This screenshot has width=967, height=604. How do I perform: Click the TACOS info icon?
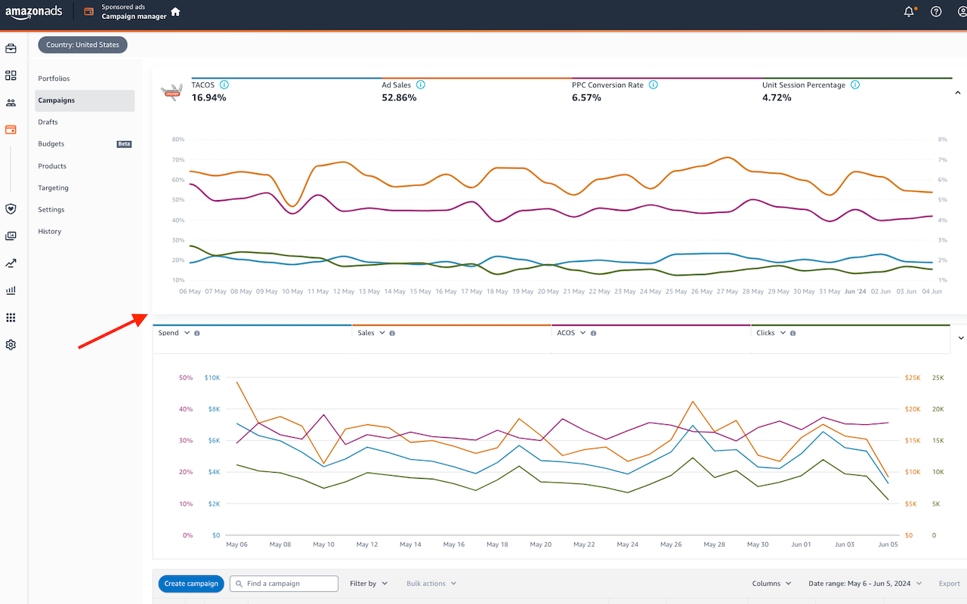click(224, 85)
